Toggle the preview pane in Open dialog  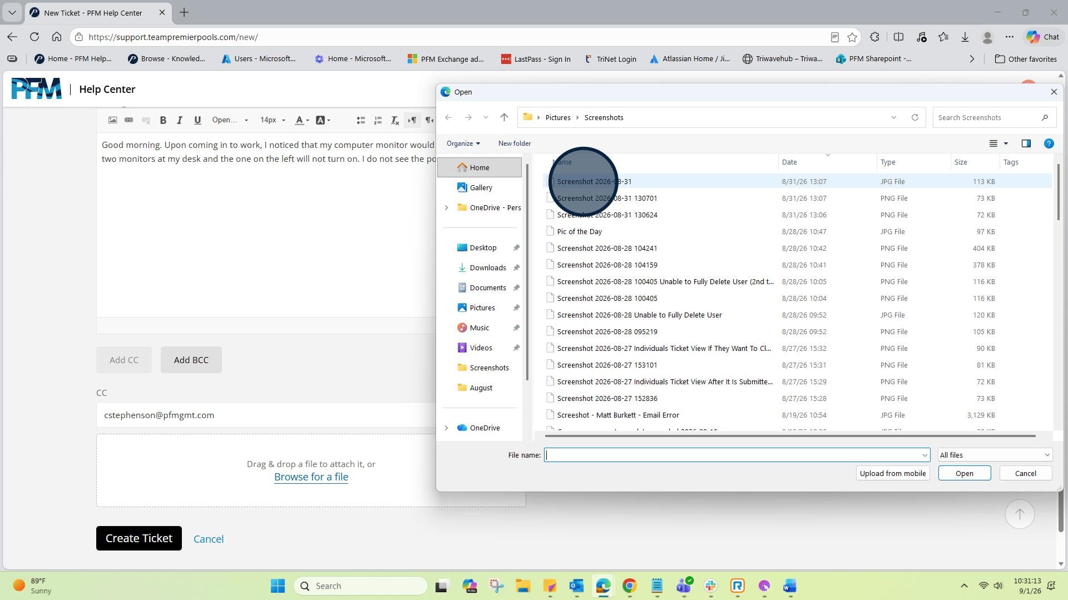[x=1026, y=143]
